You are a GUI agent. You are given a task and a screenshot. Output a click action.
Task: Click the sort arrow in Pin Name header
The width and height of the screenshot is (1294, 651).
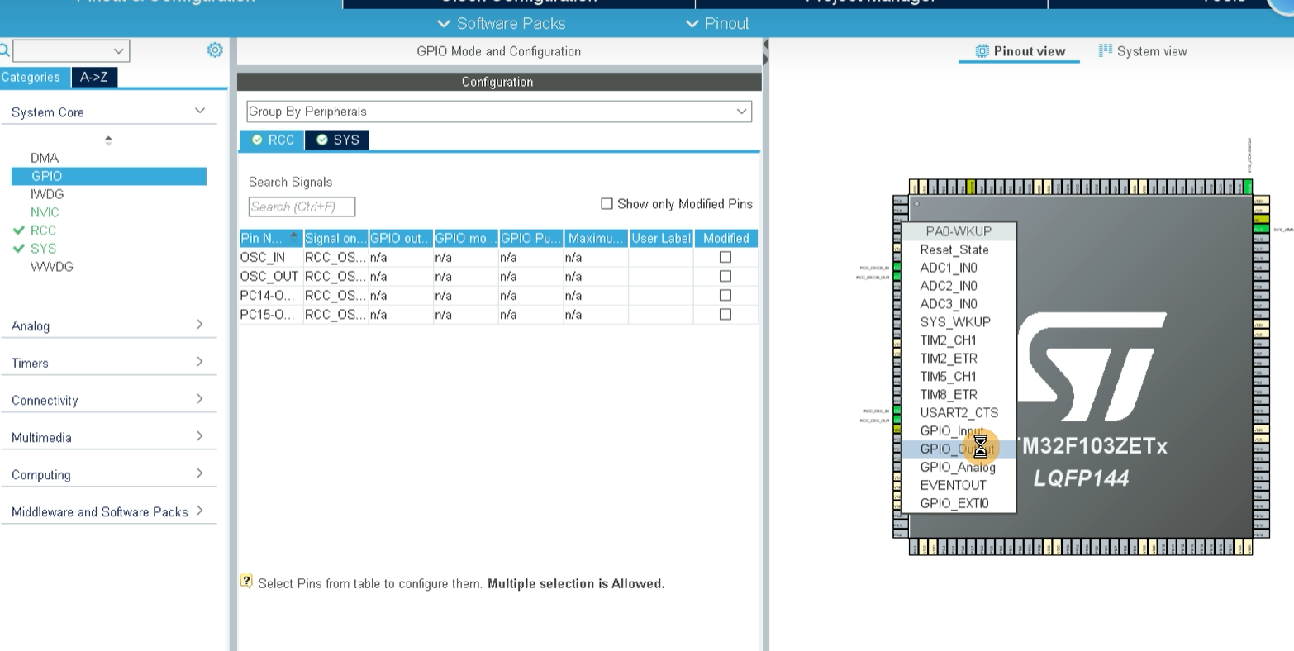tap(295, 238)
